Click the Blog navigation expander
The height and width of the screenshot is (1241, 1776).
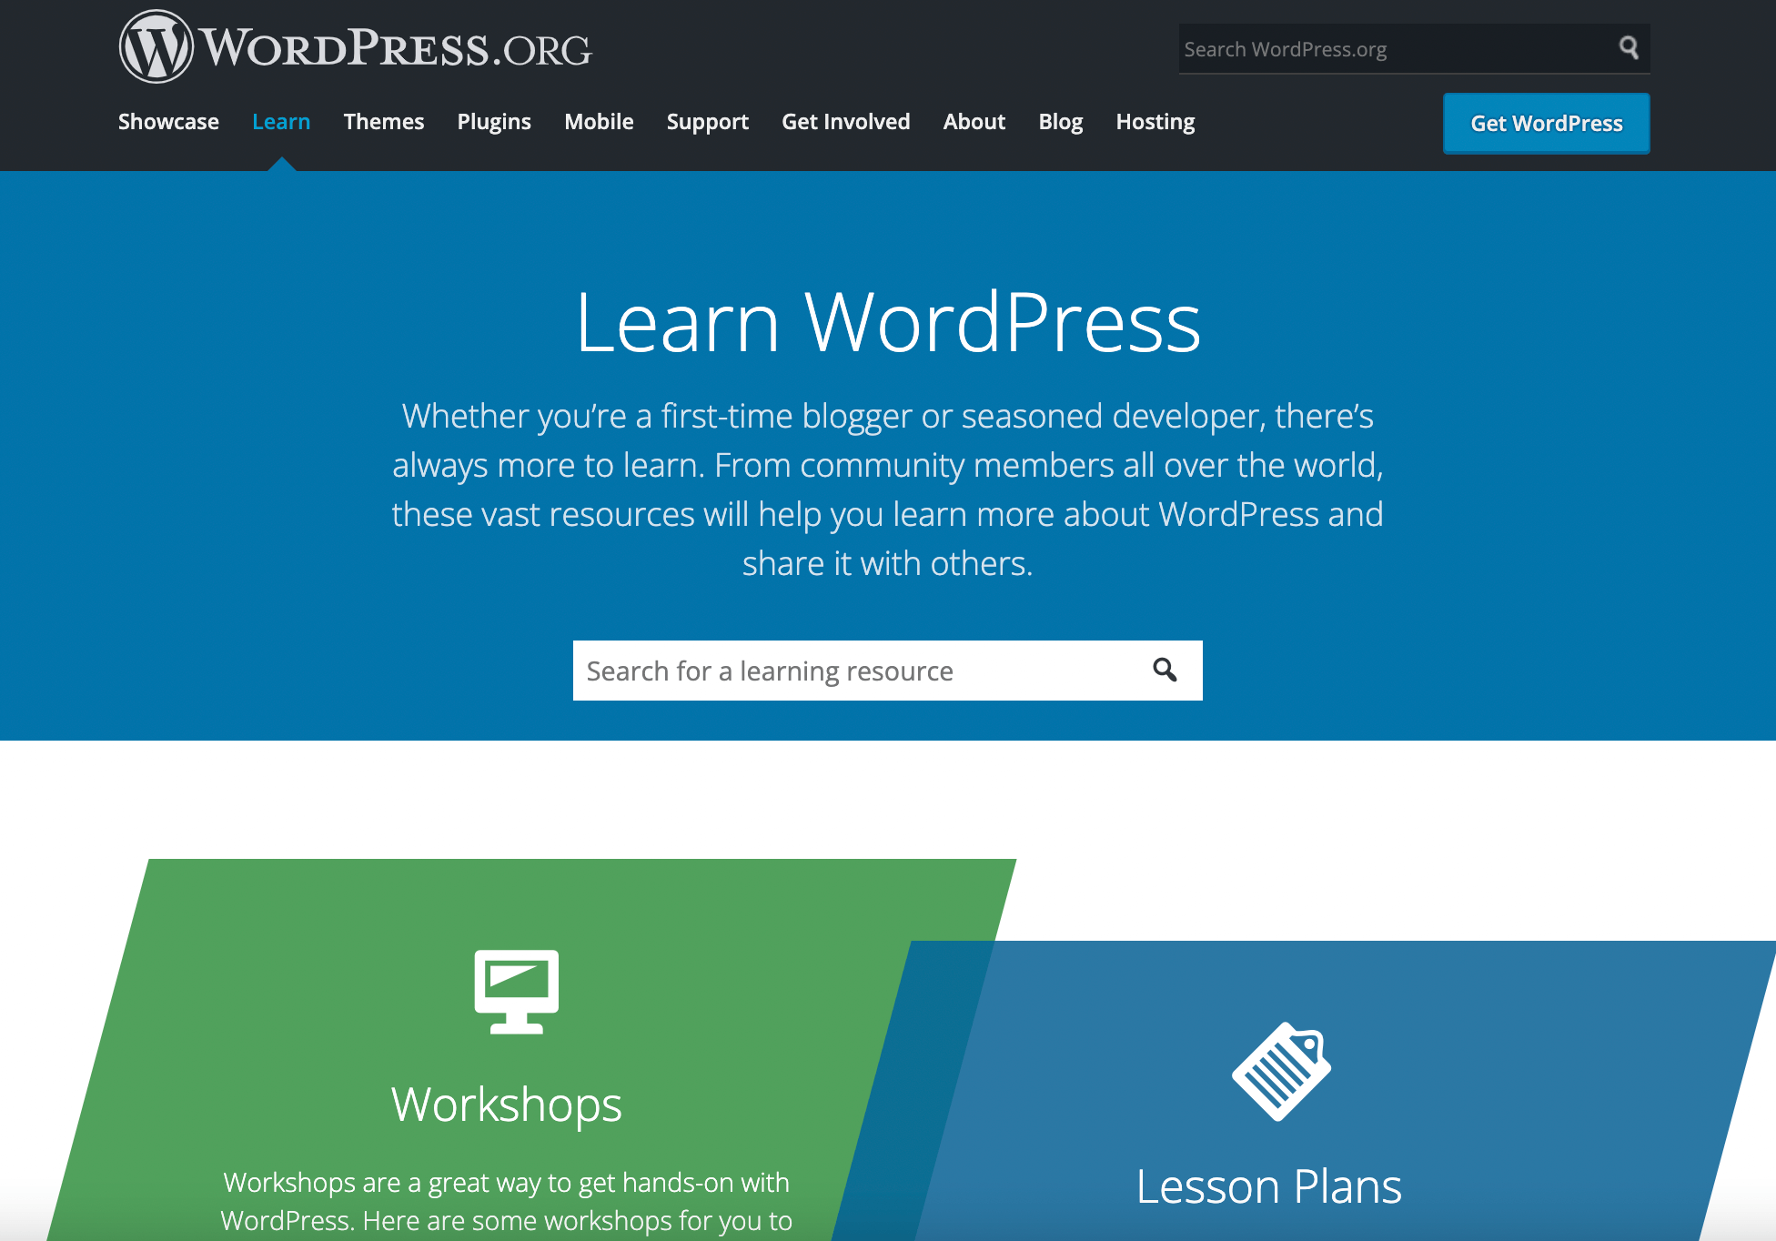point(1061,121)
